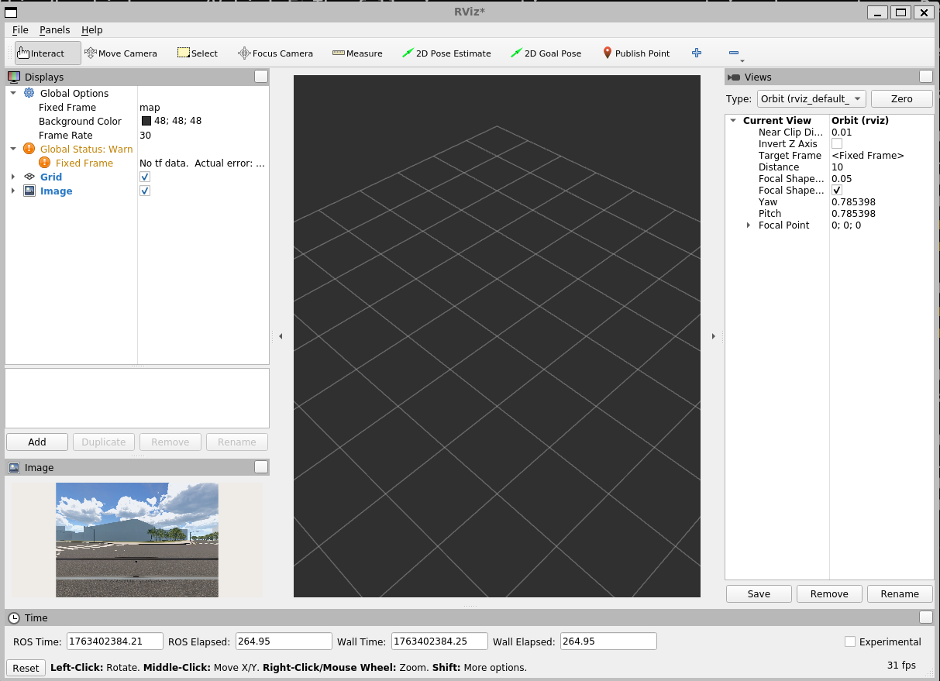Uncheck the Image display checkbox
This screenshot has width=940, height=681.
click(x=145, y=191)
